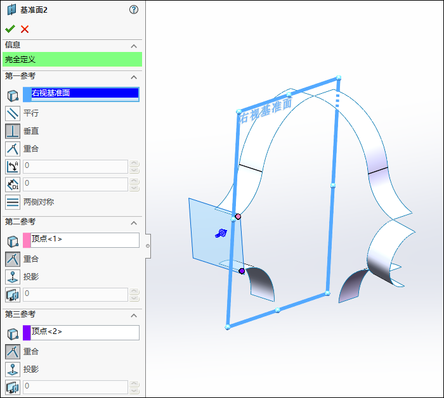Image resolution: width=444 pixels, height=398 pixels.
Task: Click the 基准面2 plane feature icon
Action: coord(11,10)
